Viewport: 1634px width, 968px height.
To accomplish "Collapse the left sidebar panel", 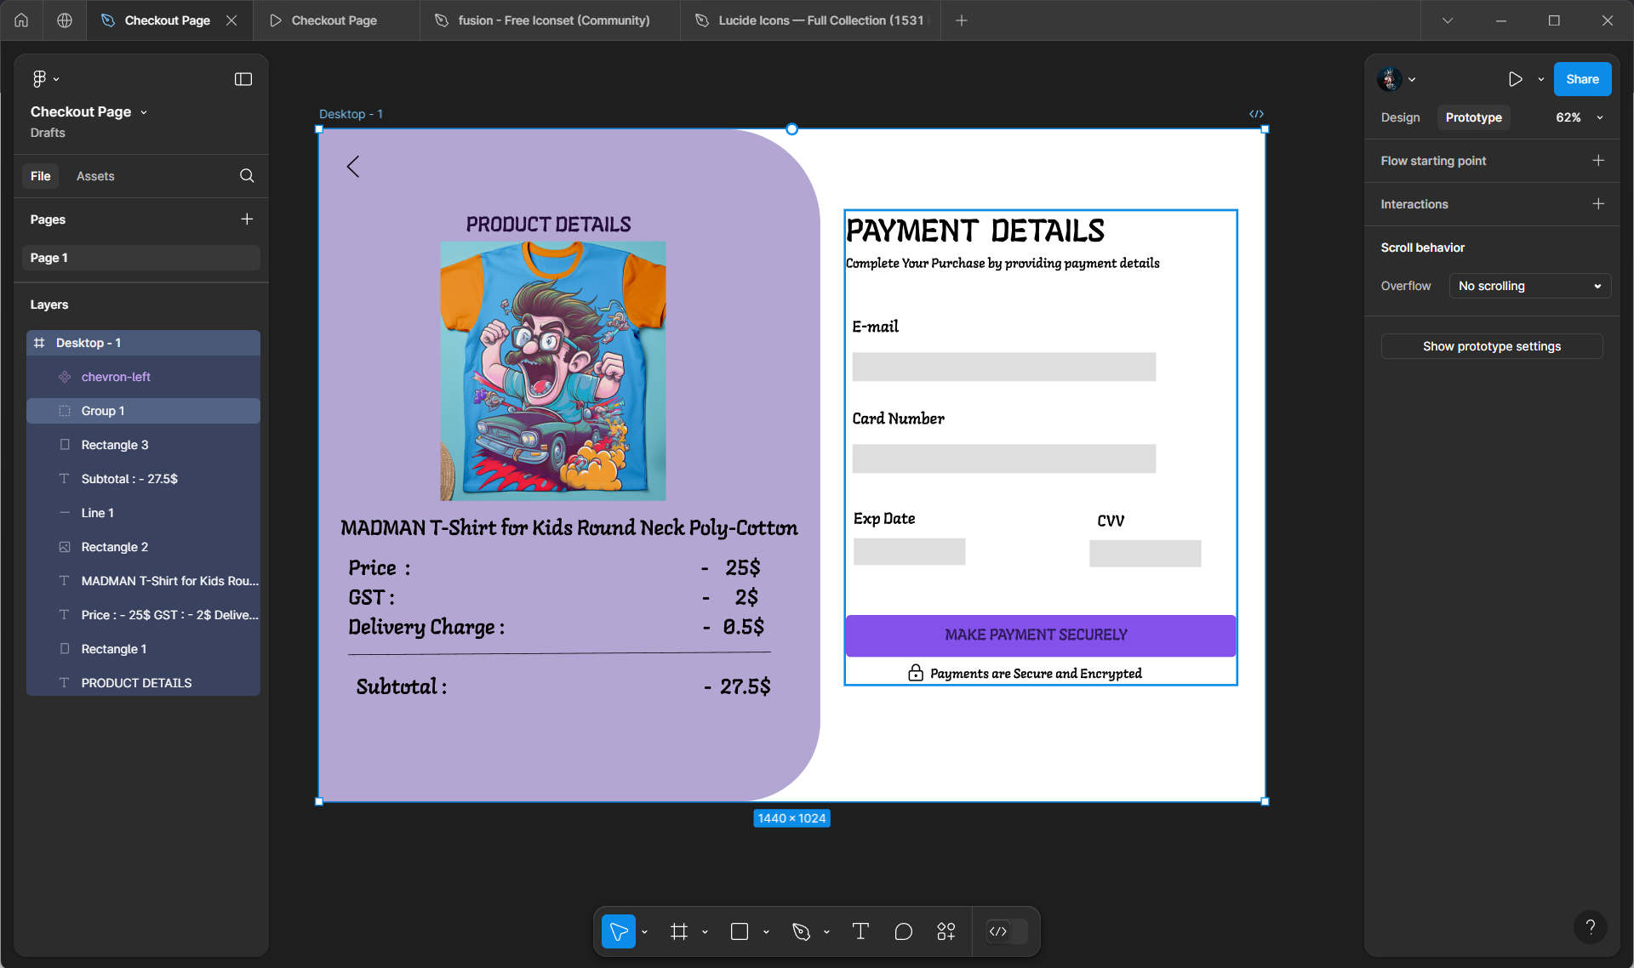I will [x=243, y=78].
